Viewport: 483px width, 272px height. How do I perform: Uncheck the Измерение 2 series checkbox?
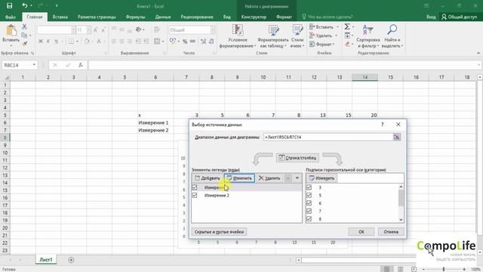point(195,195)
